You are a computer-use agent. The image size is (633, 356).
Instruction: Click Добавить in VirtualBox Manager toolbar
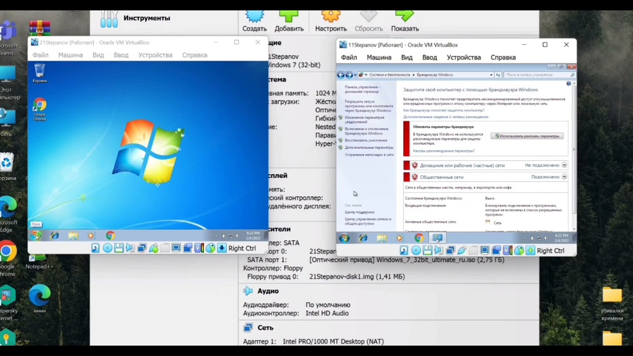click(x=289, y=21)
